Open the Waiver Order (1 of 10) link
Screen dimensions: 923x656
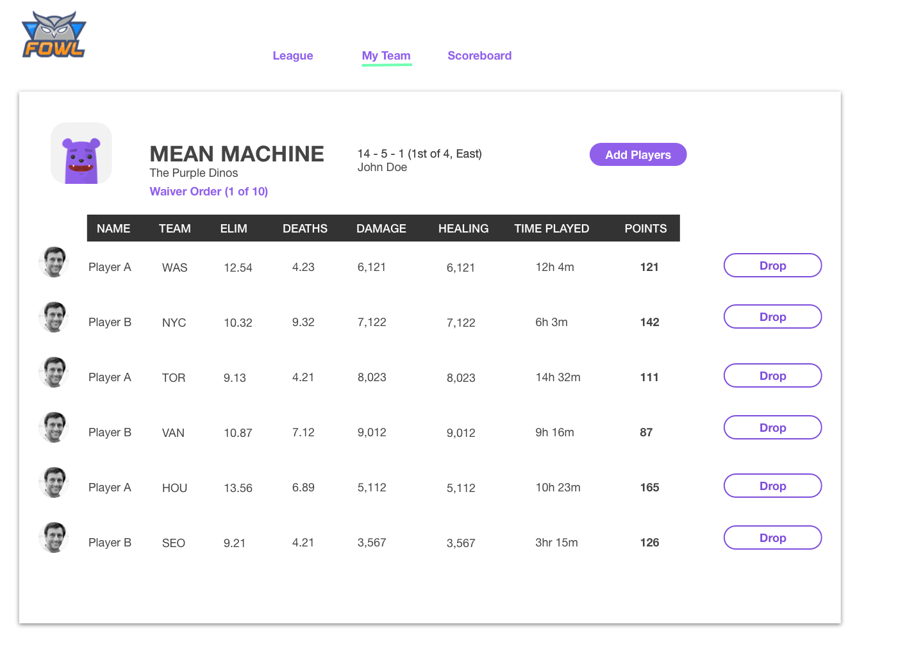209,192
